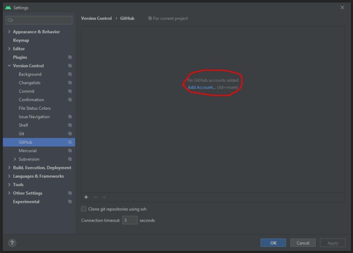
Task: Click project-level icon beside Other Settings
Action: pyautogui.click(x=70, y=193)
